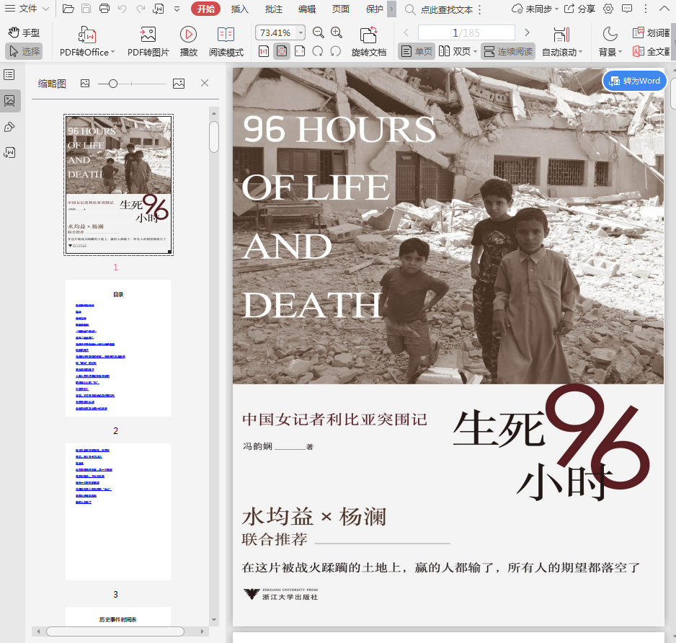Switch to the Annotate (批注) tab
The image size is (676, 643).
point(274,9)
